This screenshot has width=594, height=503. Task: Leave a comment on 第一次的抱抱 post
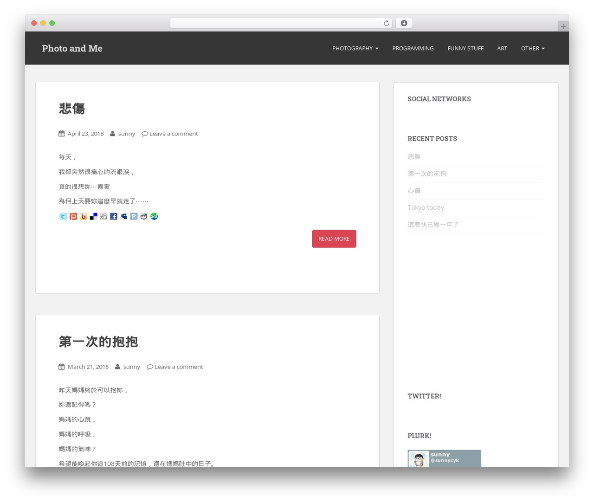click(x=179, y=367)
